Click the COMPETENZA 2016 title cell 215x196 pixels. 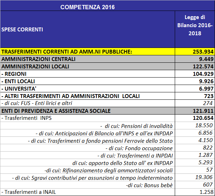(88, 7)
